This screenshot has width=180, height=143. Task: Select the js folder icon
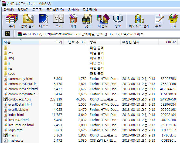(5, 63)
